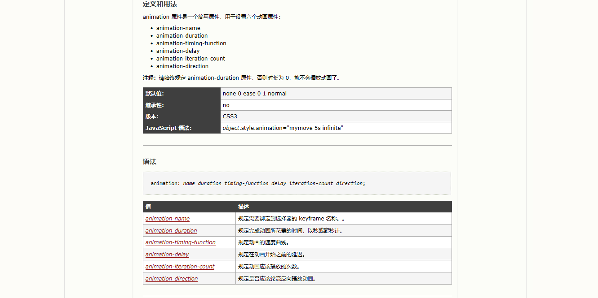The image size is (598, 298).
Task: Click the "定义和用法" section heading
Action: tap(159, 4)
